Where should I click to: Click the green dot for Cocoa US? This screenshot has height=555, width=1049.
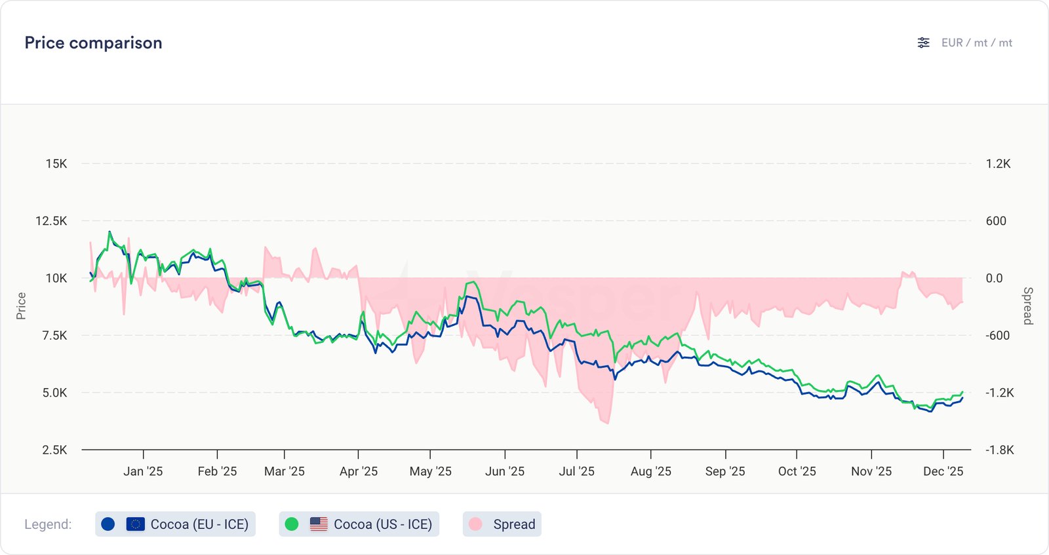(292, 524)
